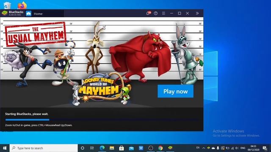
Task: Switch to BlueStacks on the taskbar
Action: pos(170,148)
